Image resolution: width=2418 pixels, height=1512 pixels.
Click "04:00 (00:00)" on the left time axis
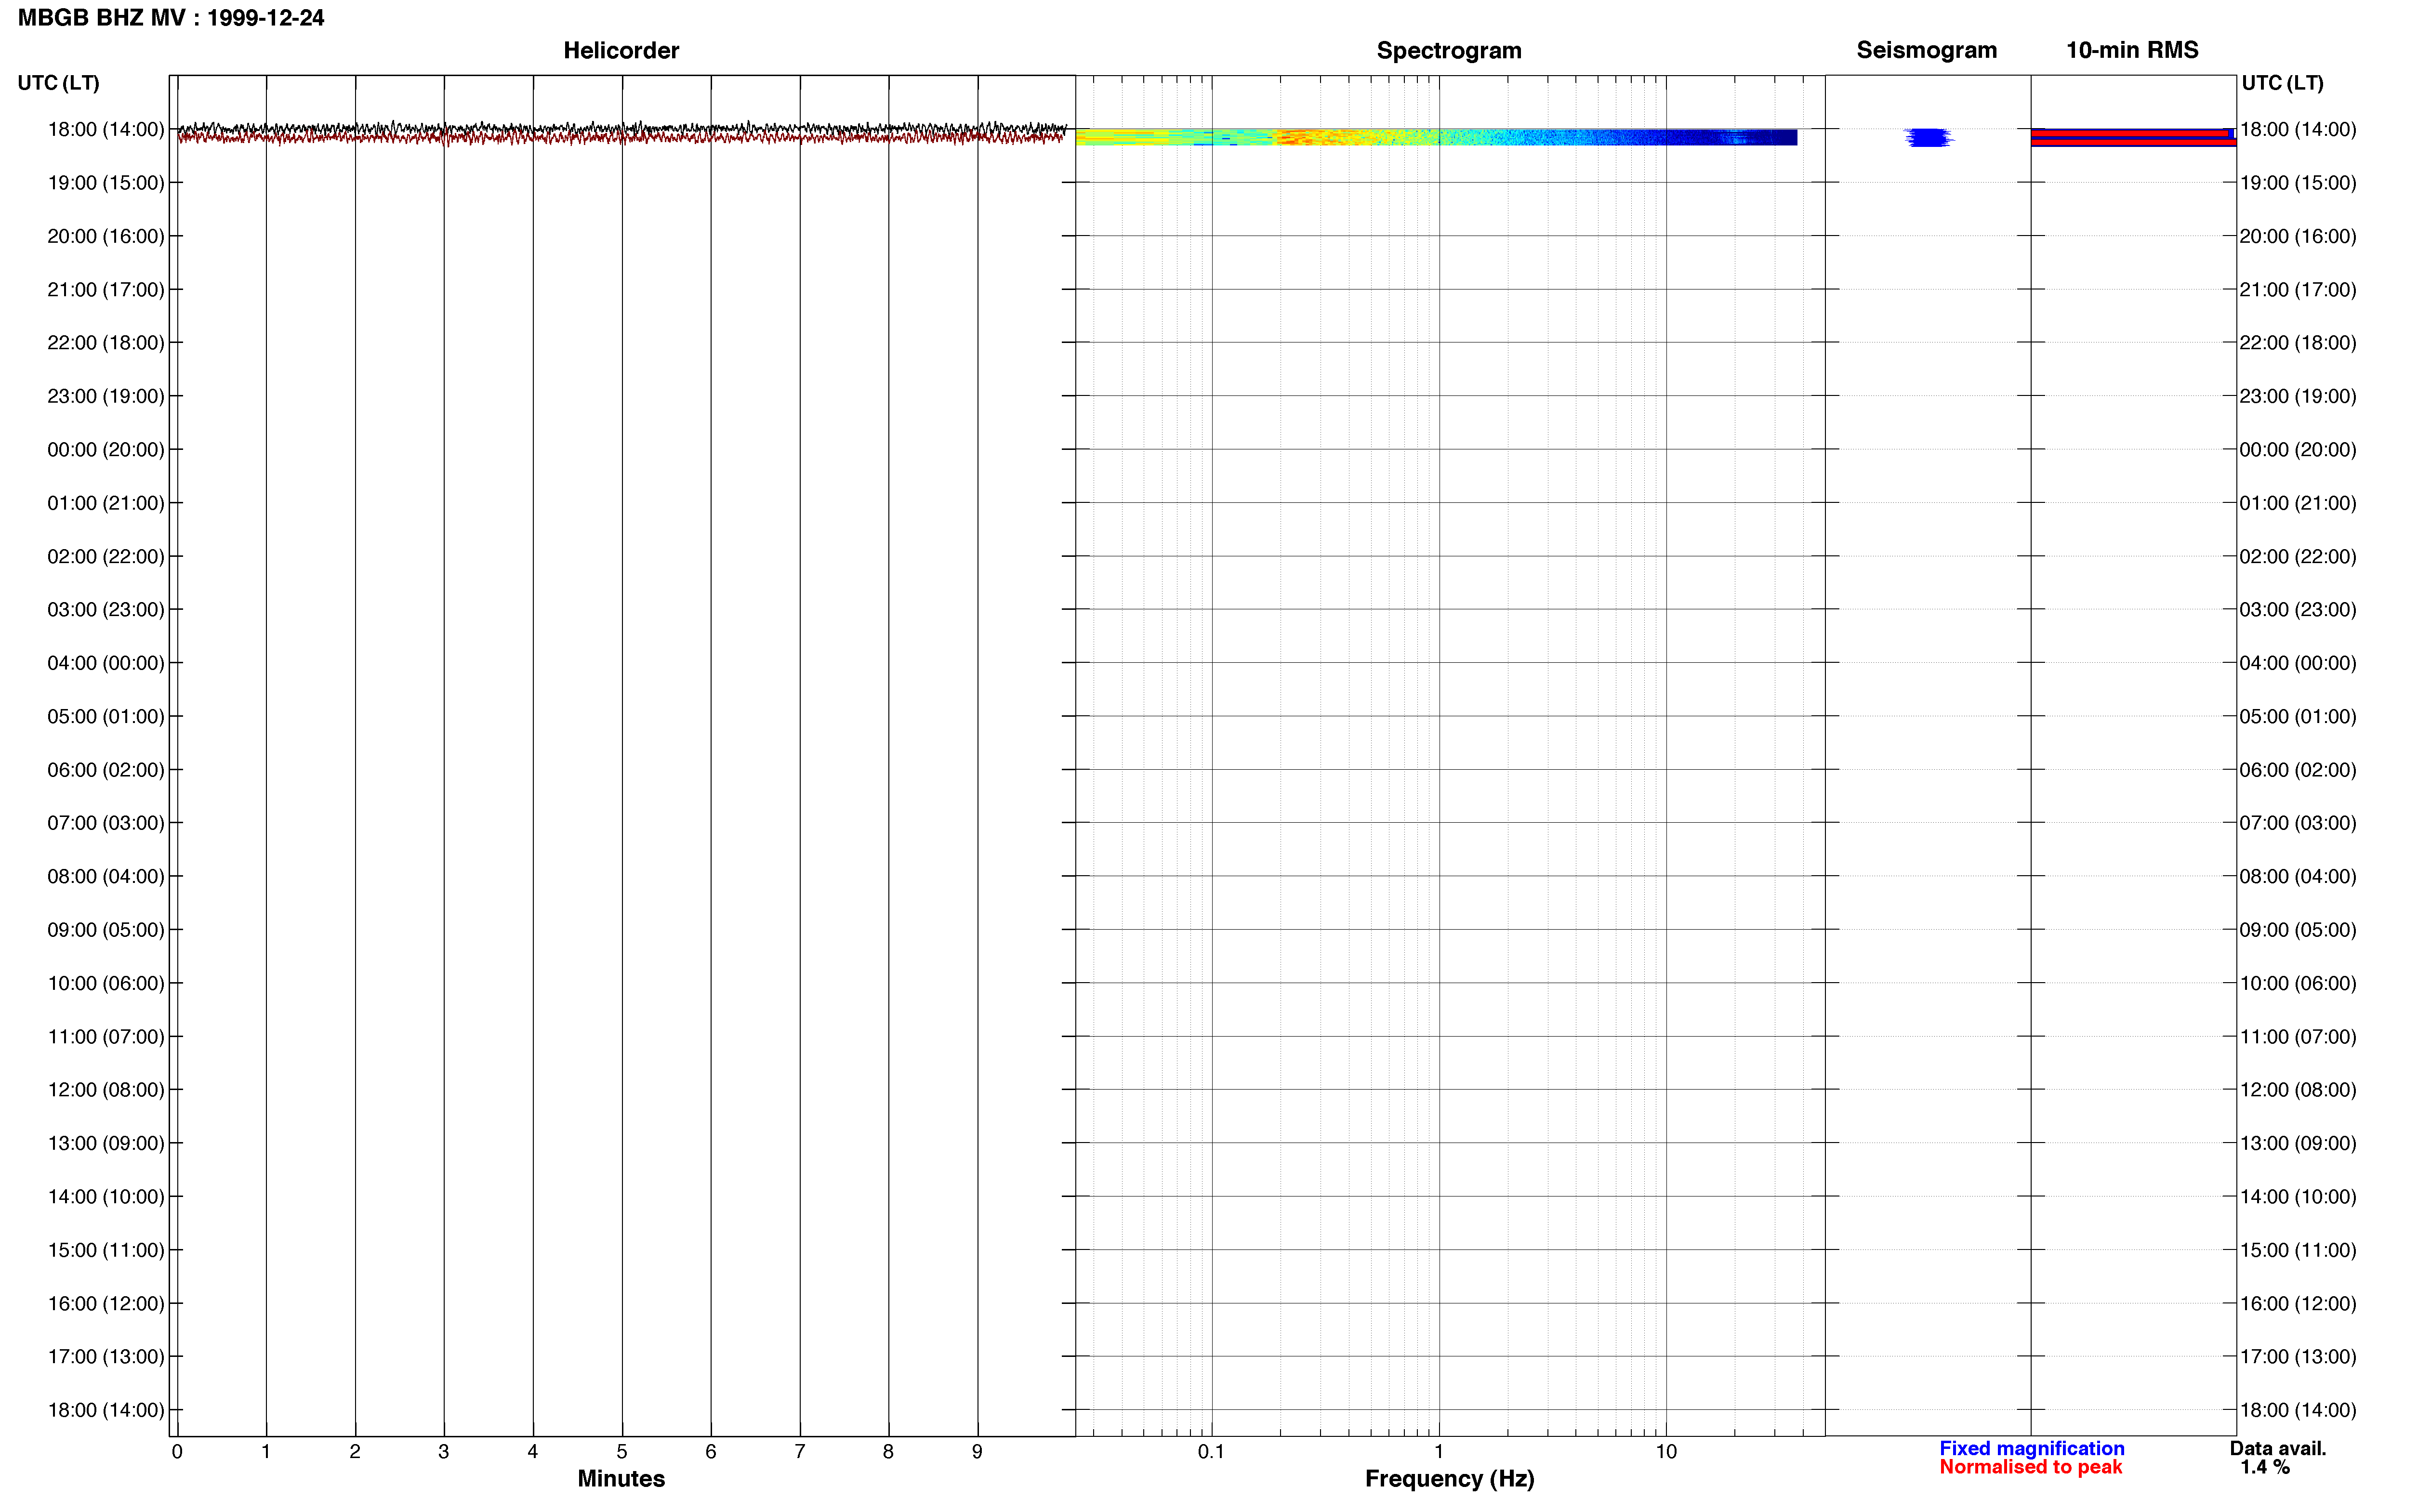tap(106, 663)
